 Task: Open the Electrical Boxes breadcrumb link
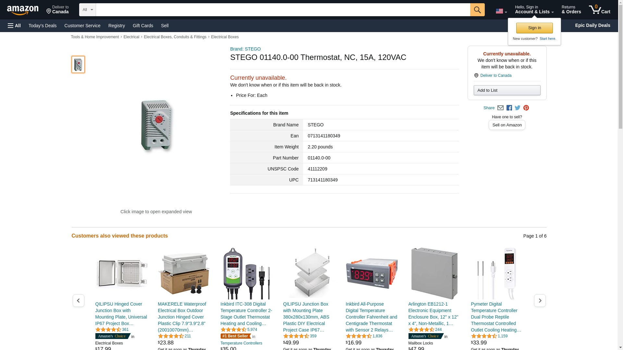225,37
